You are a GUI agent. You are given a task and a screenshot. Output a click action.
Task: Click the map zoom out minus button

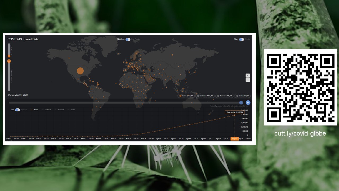(248, 80)
